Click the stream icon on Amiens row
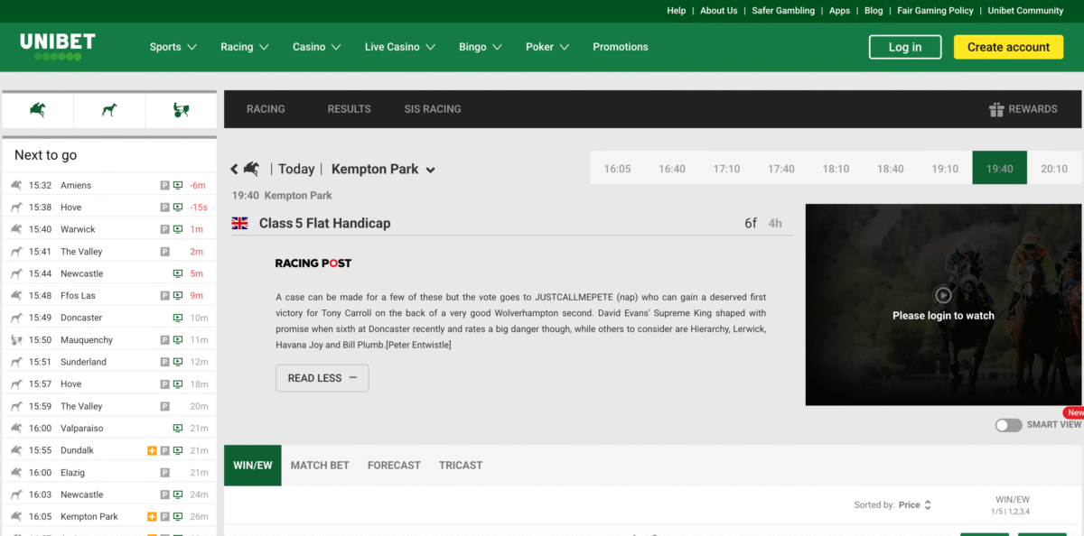 pyautogui.click(x=178, y=185)
